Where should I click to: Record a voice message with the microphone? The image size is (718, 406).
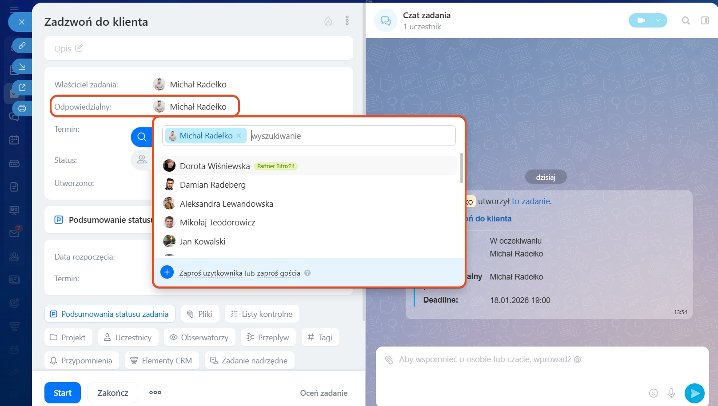click(x=671, y=393)
